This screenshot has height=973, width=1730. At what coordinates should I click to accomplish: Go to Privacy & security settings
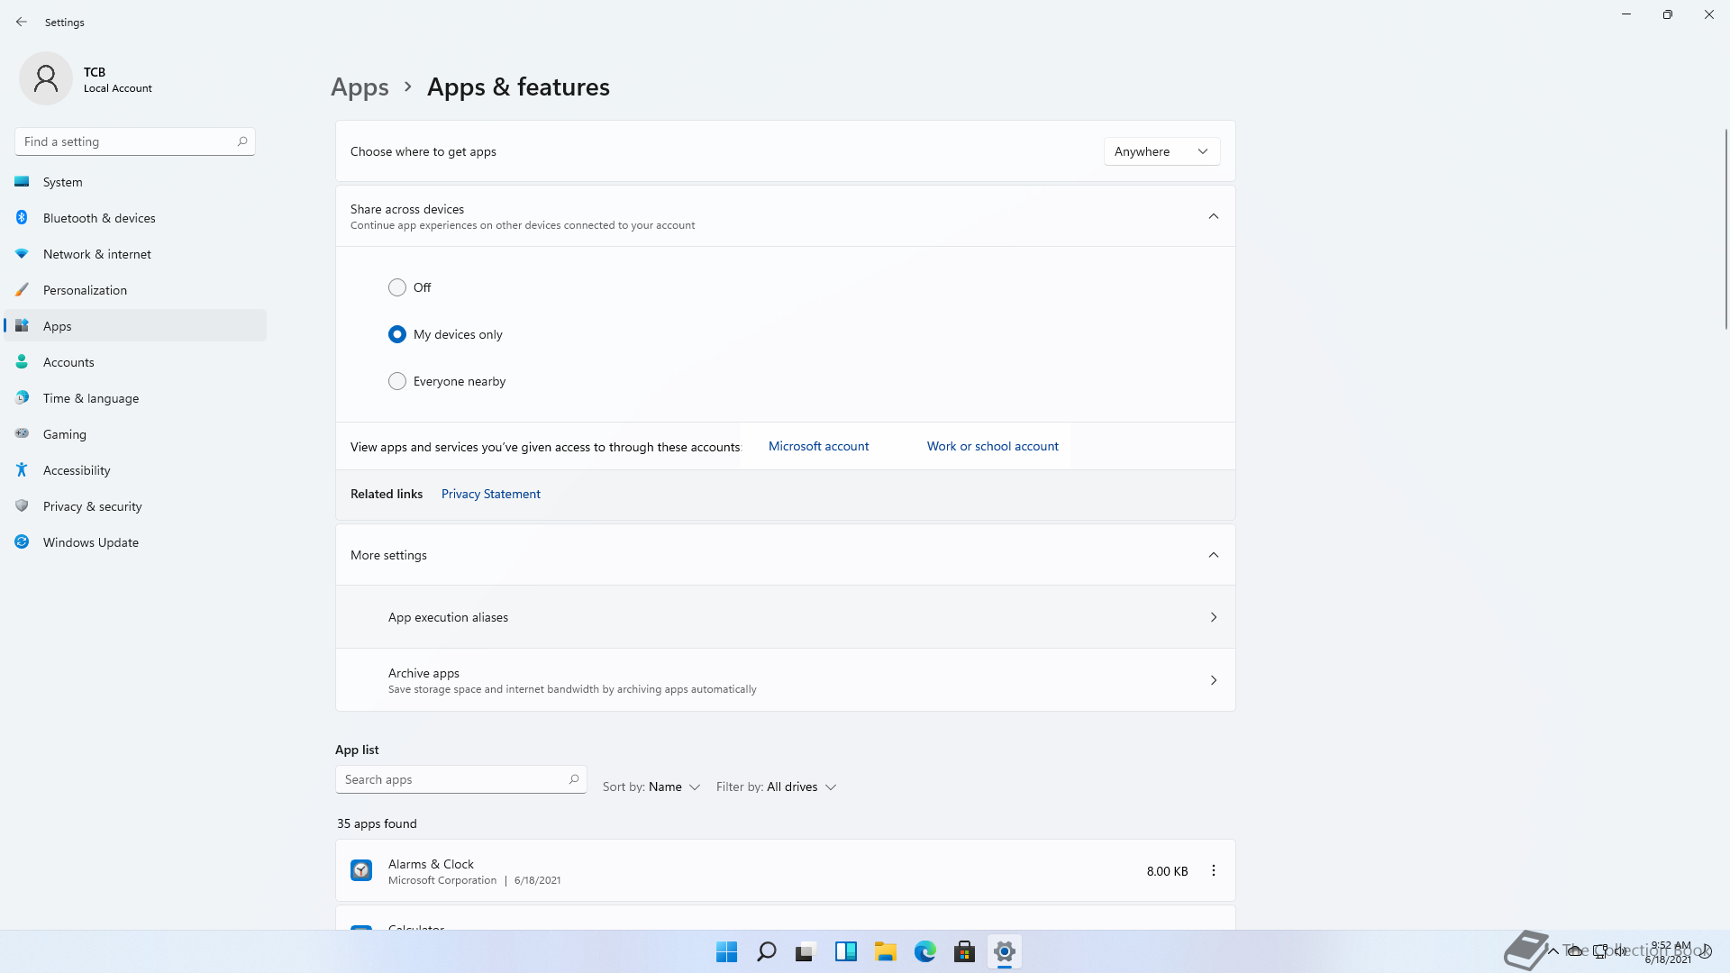92,506
